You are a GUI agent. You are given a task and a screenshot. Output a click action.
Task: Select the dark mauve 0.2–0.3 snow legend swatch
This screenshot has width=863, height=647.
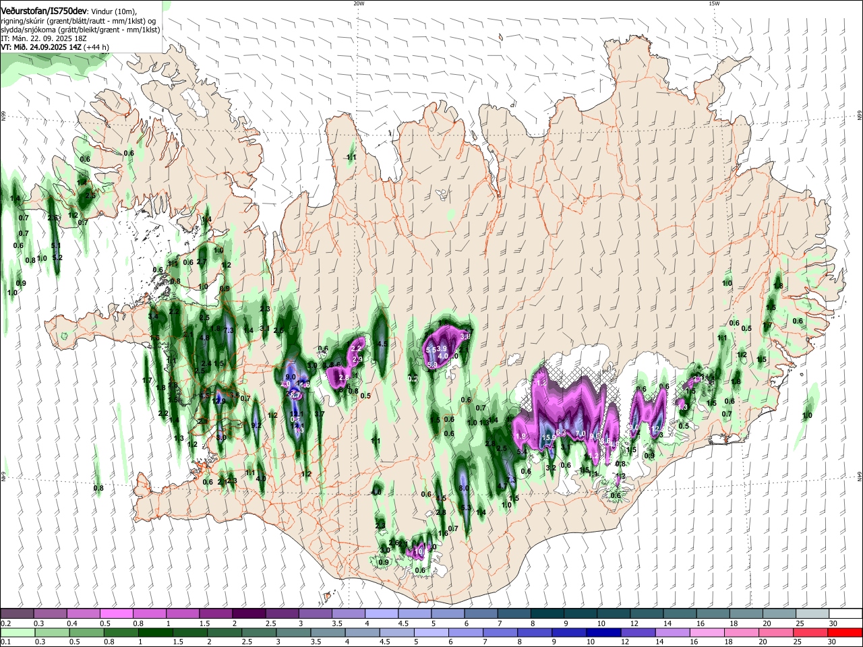click(17, 613)
